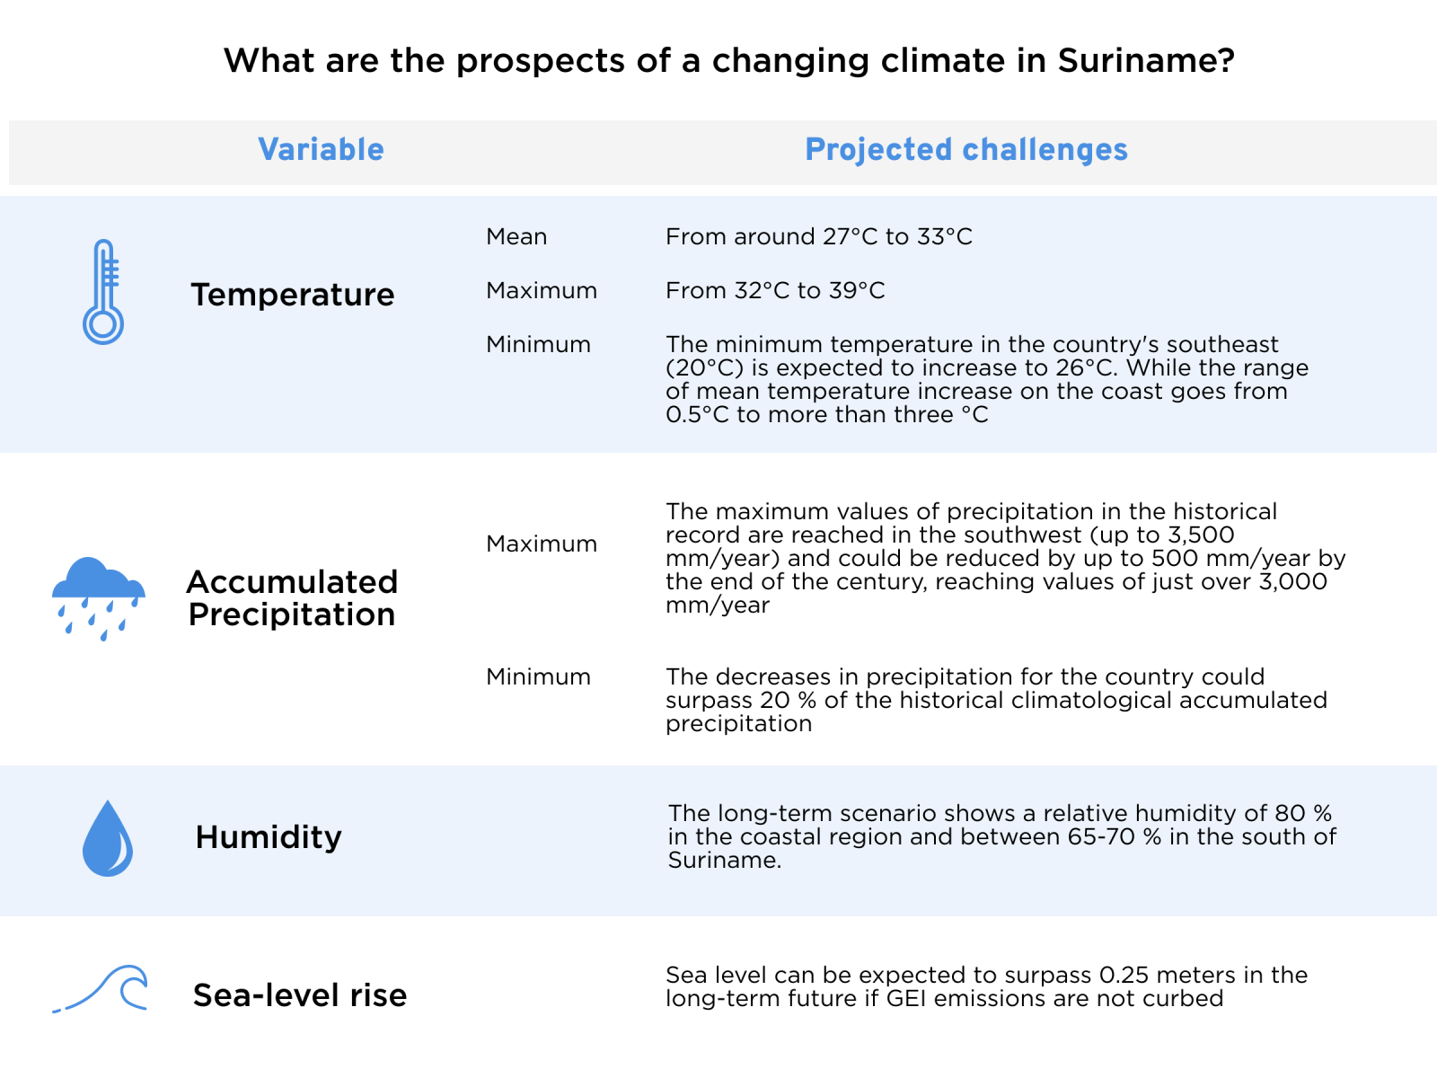Click the Minimum label under Temperature

tap(538, 345)
